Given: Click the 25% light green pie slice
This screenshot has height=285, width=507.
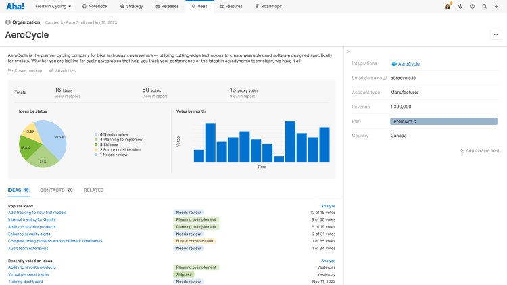Looking at the screenshot, I should point(43,158).
